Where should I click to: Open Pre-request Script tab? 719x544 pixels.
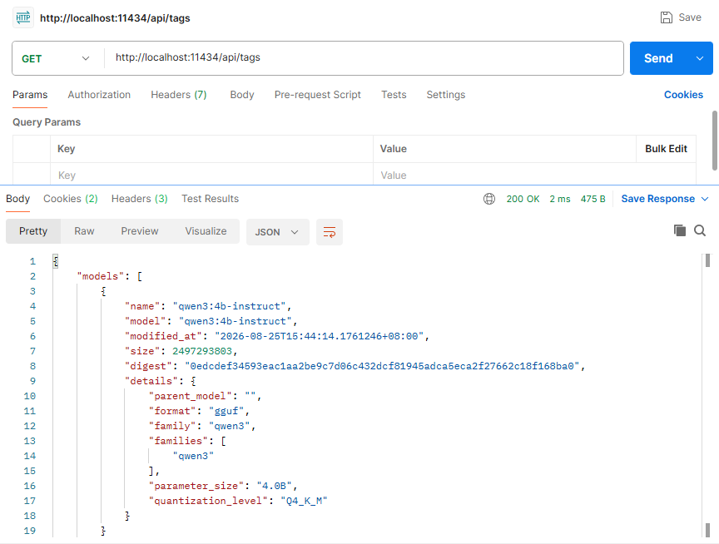(x=317, y=95)
